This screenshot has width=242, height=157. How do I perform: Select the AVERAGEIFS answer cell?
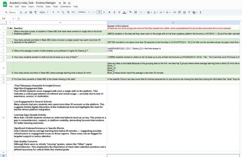point(173,49)
